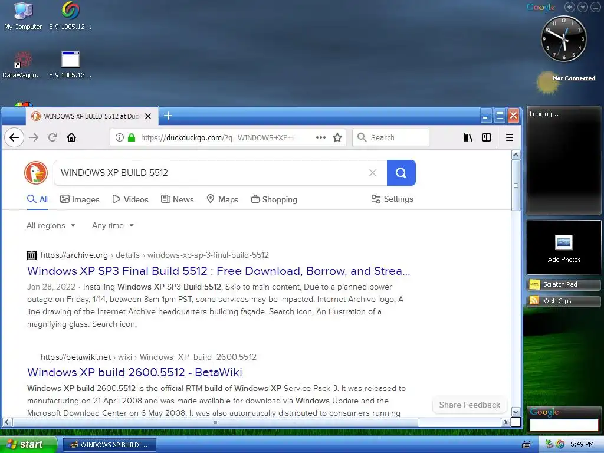Click the vertical scrollbar down arrow

point(516,412)
